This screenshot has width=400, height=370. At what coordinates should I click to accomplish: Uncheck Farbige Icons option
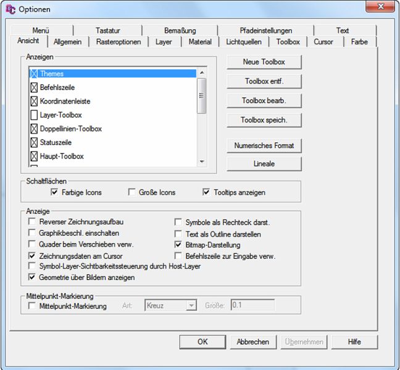point(55,192)
